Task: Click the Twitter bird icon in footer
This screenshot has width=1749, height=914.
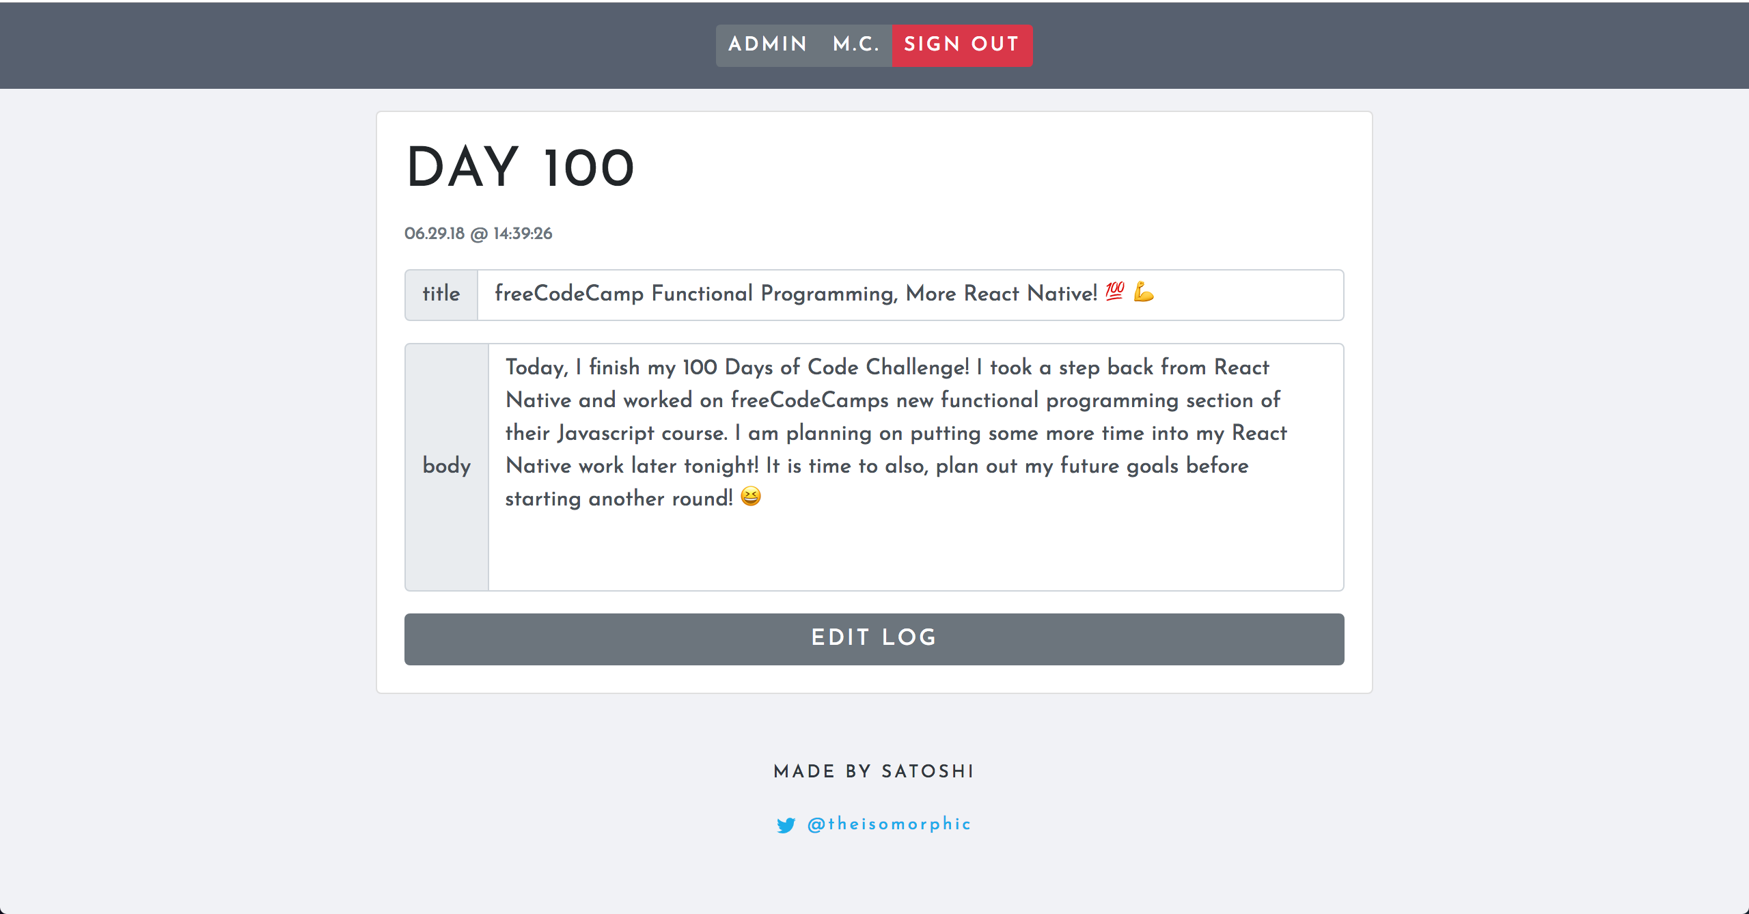Action: coord(786,825)
